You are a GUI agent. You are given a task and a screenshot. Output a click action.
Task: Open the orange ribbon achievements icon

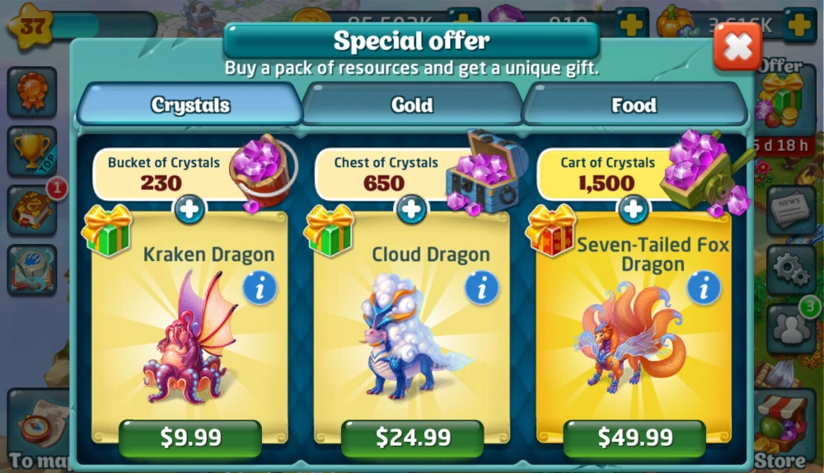pyautogui.click(x=32, y=92)
